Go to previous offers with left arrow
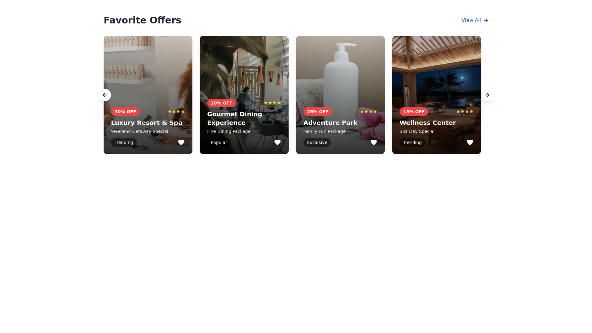The image size is (592, 333). click(105, 95)
